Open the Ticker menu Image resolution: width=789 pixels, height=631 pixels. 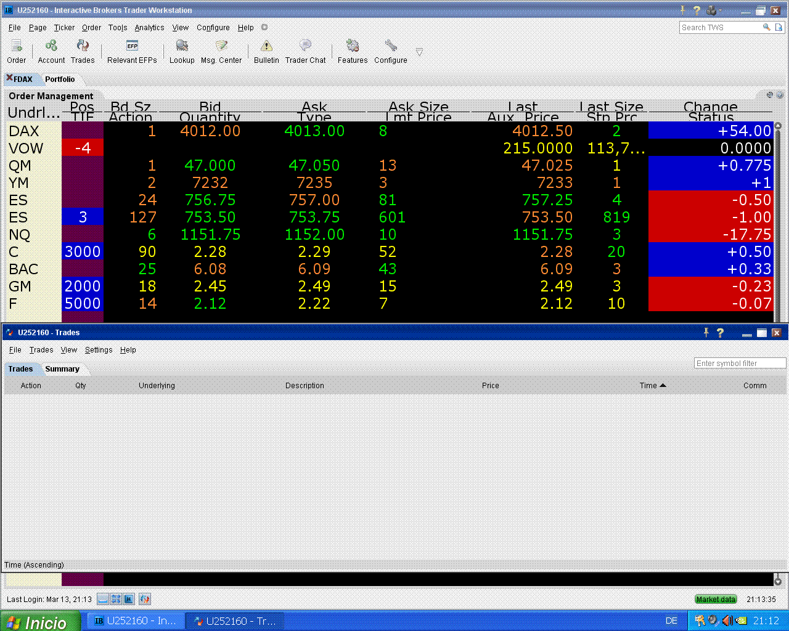point(64,28)
